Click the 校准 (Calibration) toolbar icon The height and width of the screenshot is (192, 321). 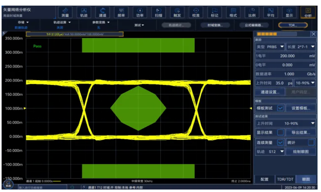click(196, 12)
